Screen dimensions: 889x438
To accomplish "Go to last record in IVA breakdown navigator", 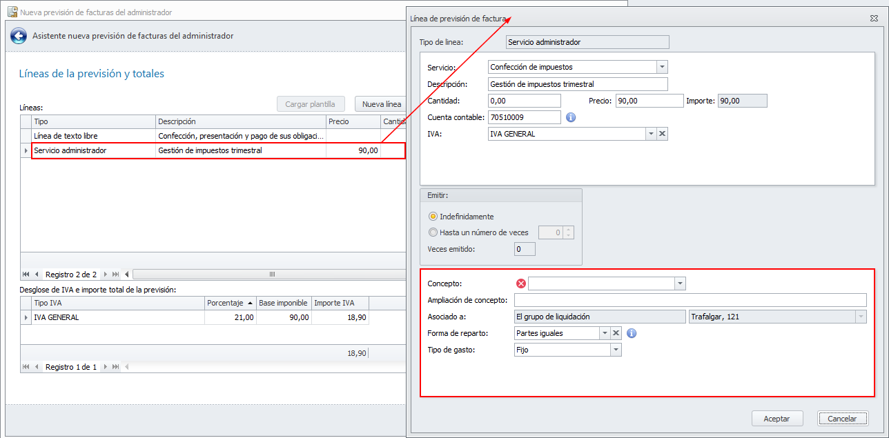I will click(x=116, y=367).
